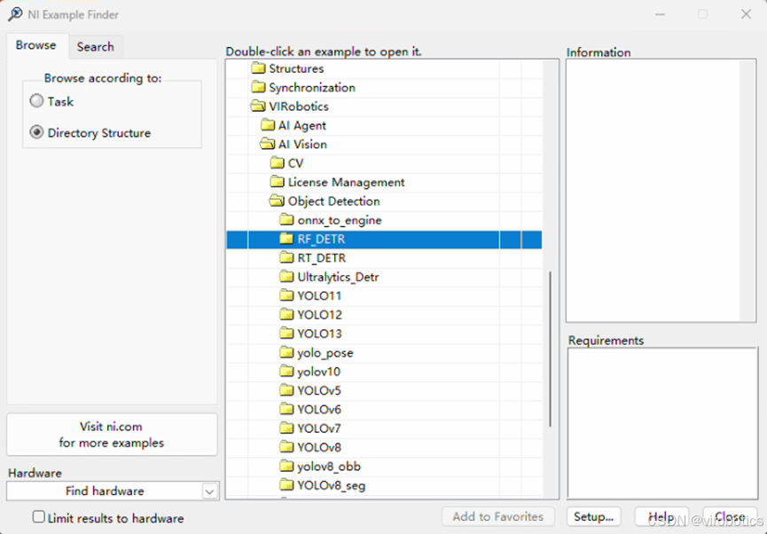
Task: Click the YOLOv5 folder icon
Action: pos(286,390)
